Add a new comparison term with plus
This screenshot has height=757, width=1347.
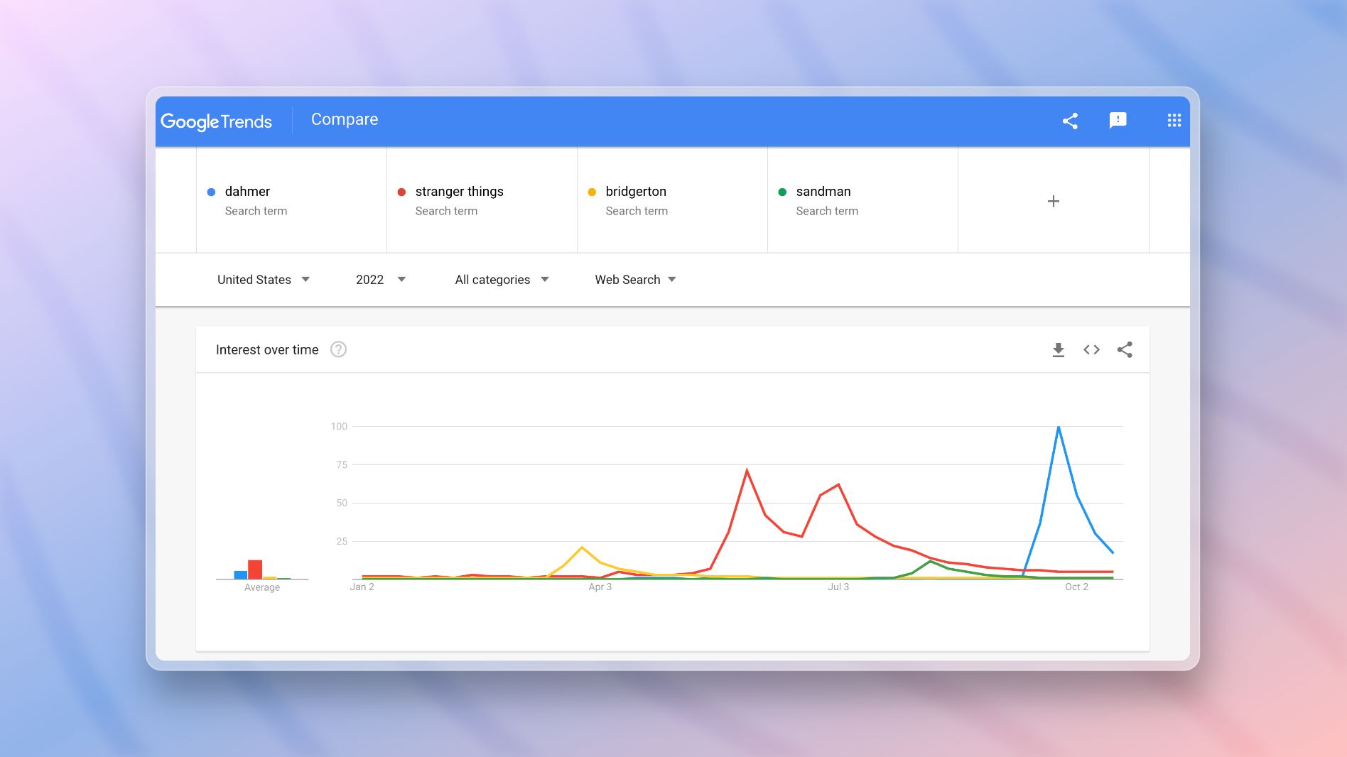[1054, 201]
